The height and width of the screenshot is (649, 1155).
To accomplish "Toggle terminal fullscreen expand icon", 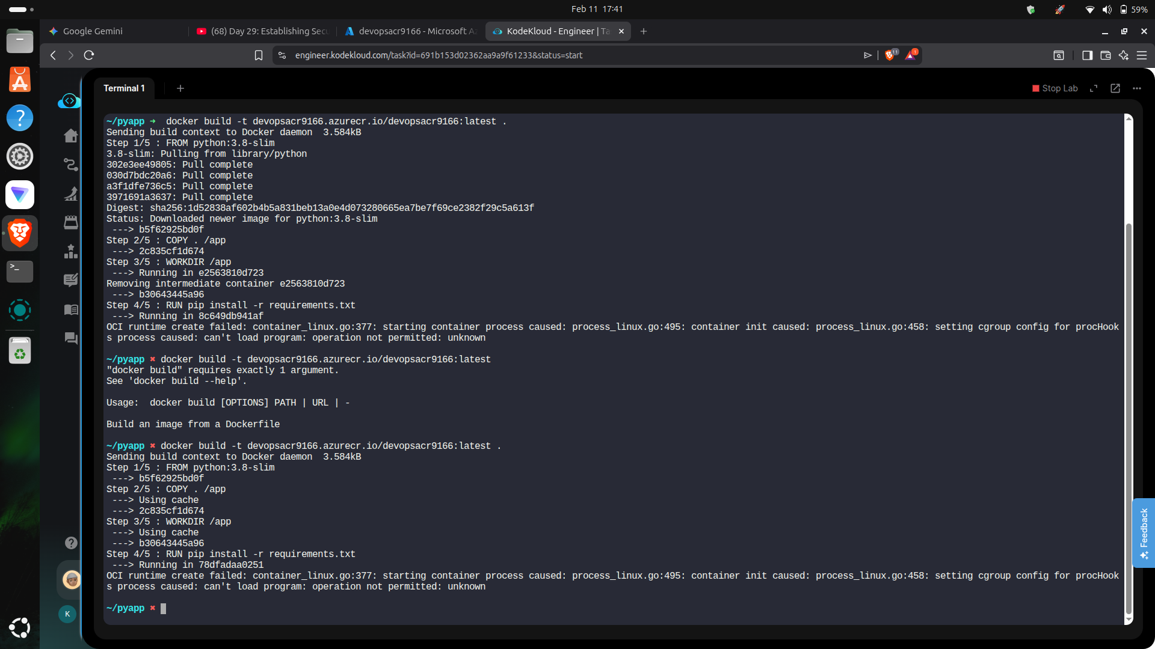I will (x=1094, y=88).
